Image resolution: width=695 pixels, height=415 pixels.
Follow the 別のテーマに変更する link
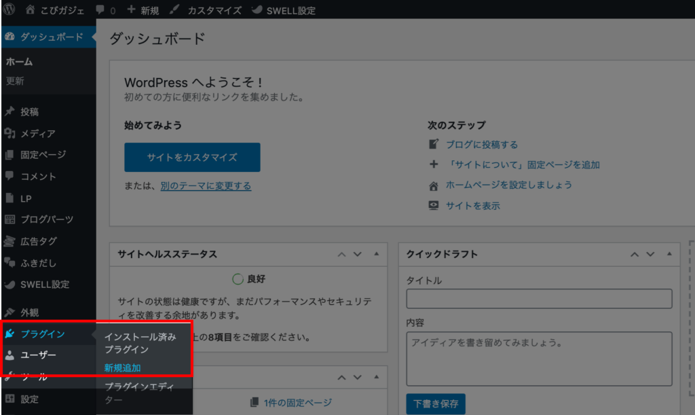pyautogui.click(x=206, y=186)
